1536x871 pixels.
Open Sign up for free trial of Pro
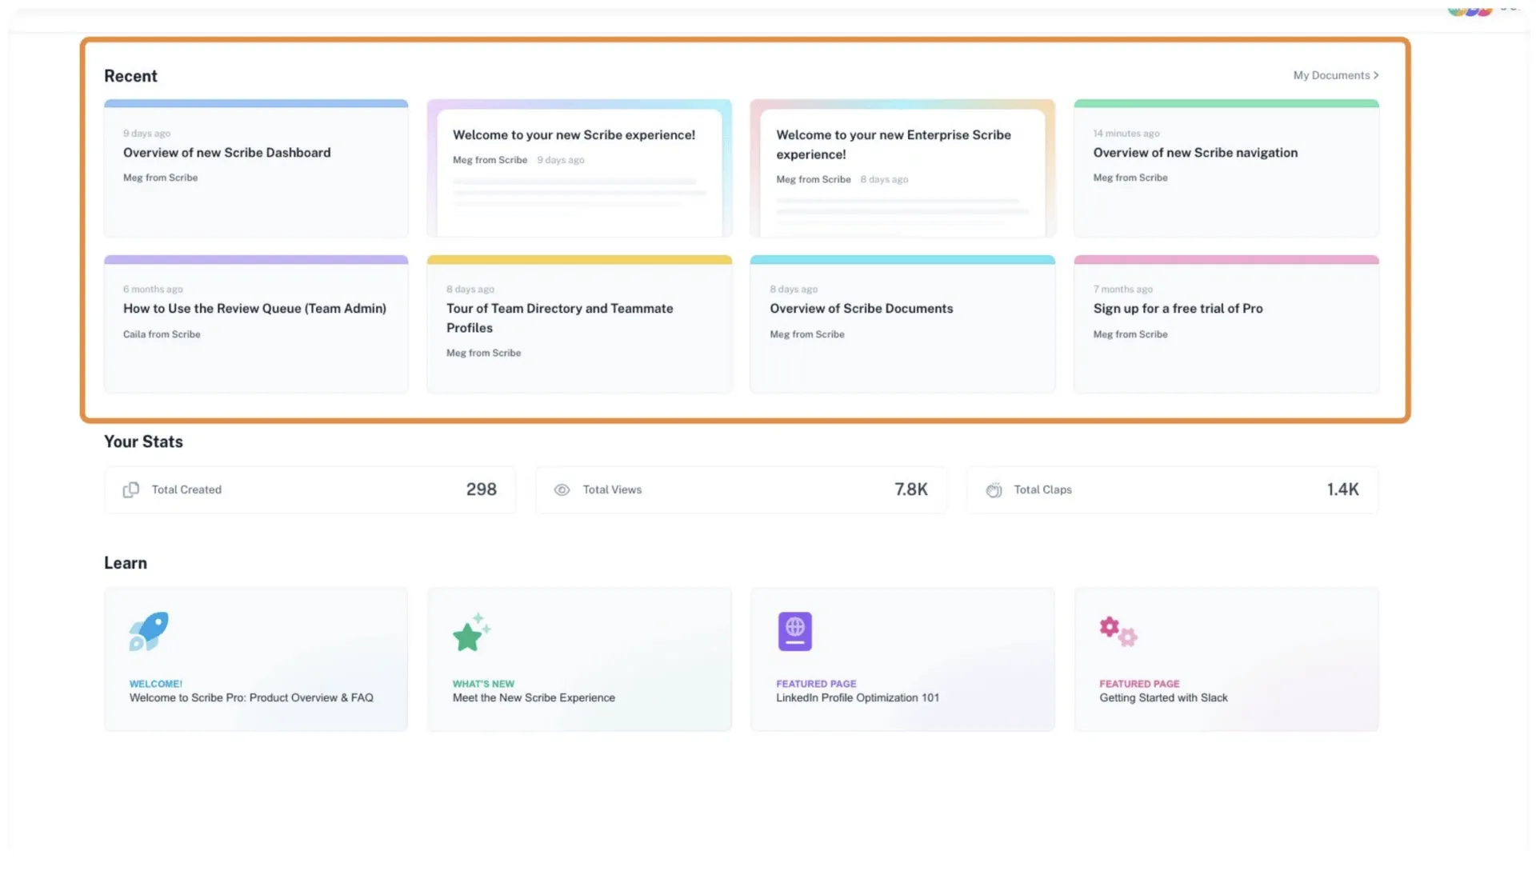(1226, 325)
